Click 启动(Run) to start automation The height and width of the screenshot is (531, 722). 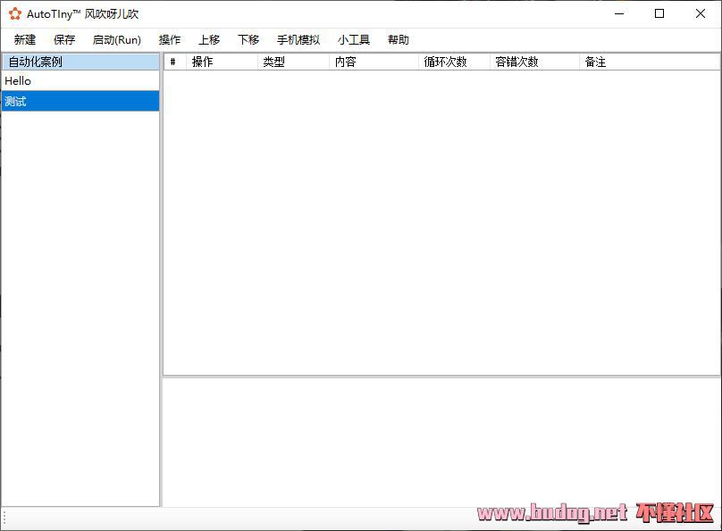coord(117,40)
